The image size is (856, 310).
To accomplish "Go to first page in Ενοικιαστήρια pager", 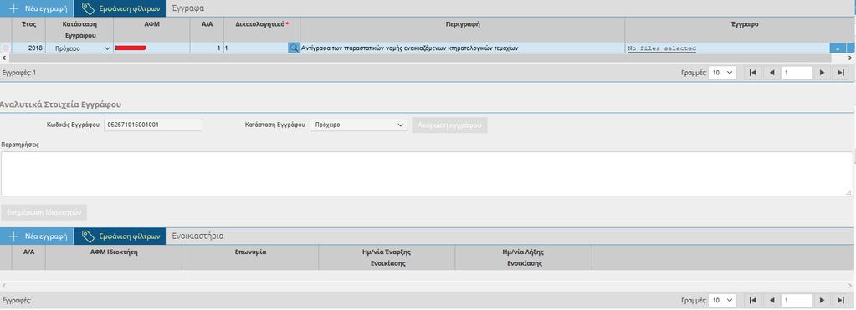I will (x=753, y=300).
